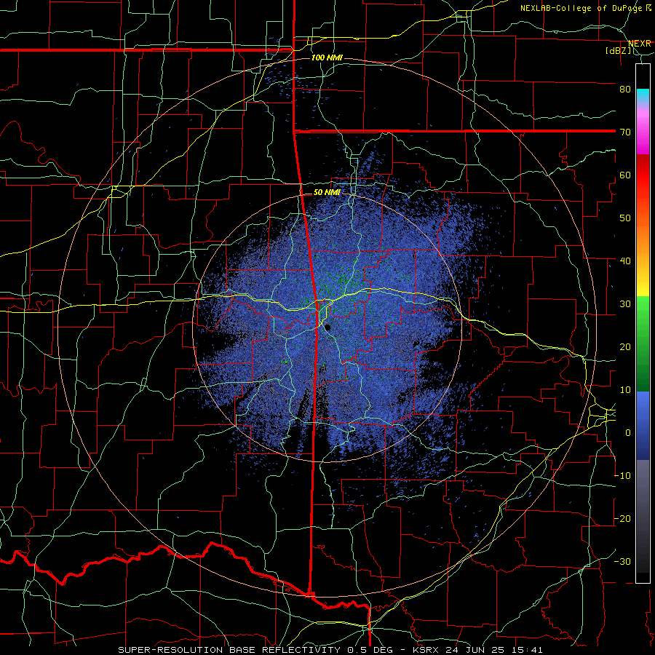The width and height of the screenshot is (655, 655).
Task: Click the cyan segment of the color bar
Action: click(x=643, y=96)
